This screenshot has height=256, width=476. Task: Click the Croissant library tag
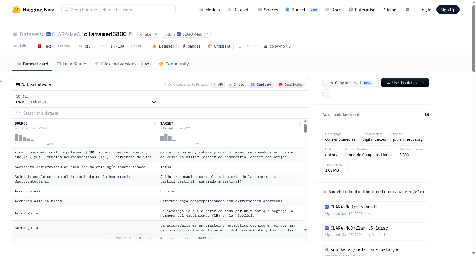219,46
